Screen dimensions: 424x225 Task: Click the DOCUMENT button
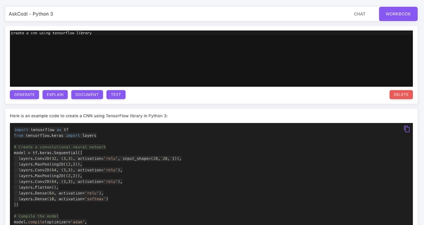coord(87,95)
